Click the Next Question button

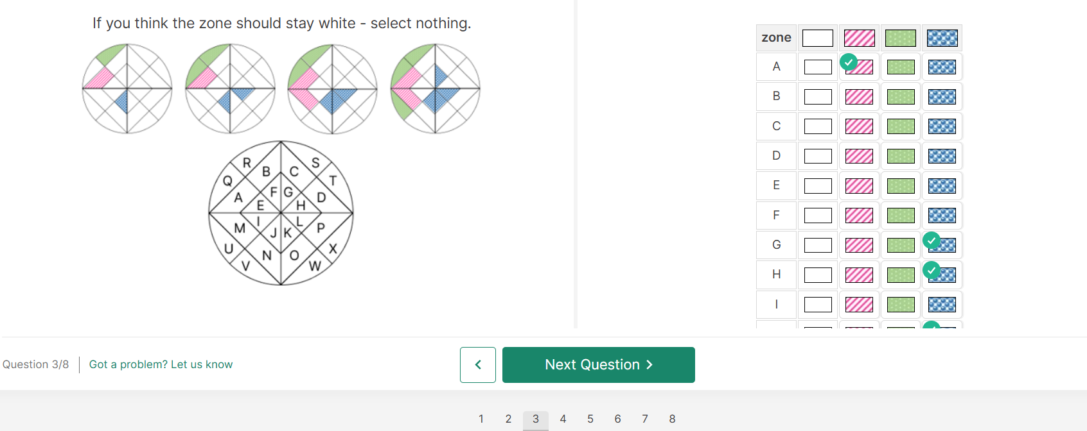598,365
